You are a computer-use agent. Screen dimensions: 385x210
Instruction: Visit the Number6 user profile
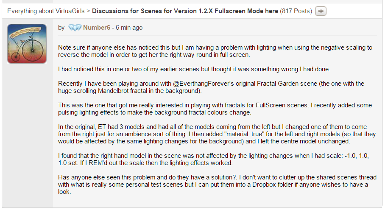[96, 28]
